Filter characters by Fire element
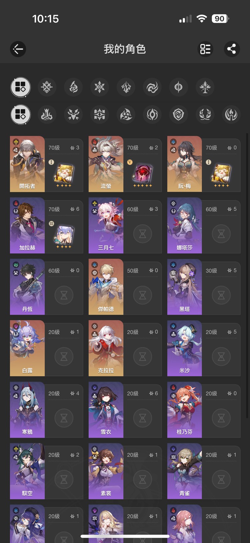The width and height of the screenshot is (250, 543). tap(73, 87)
